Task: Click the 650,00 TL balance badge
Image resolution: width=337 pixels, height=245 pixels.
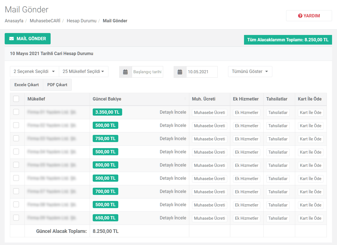Action: click(x=105, y=218)
